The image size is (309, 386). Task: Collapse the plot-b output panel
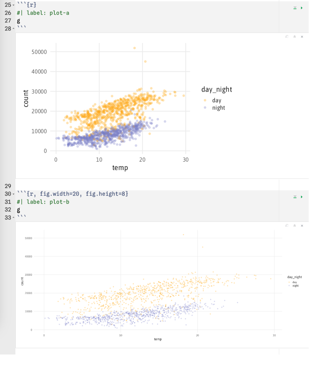[295, 225]
